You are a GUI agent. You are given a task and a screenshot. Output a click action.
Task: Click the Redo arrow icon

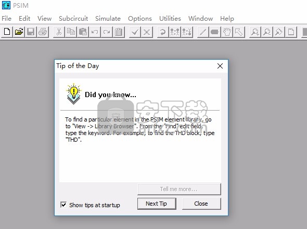tap(107, 32)
